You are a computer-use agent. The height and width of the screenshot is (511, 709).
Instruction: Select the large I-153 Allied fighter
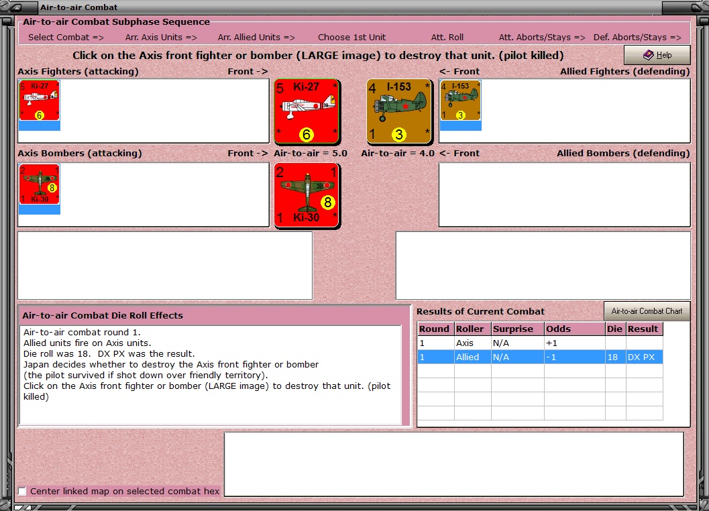pos(399,112)
